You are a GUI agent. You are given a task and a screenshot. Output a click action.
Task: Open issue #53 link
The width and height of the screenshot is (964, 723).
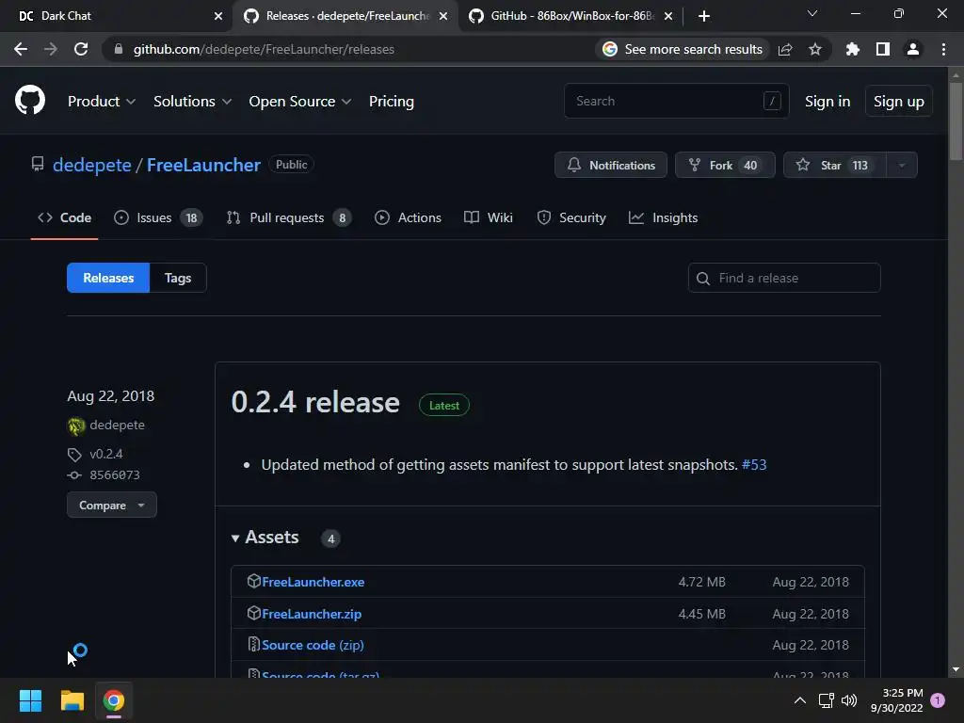[x=754, y=465]
